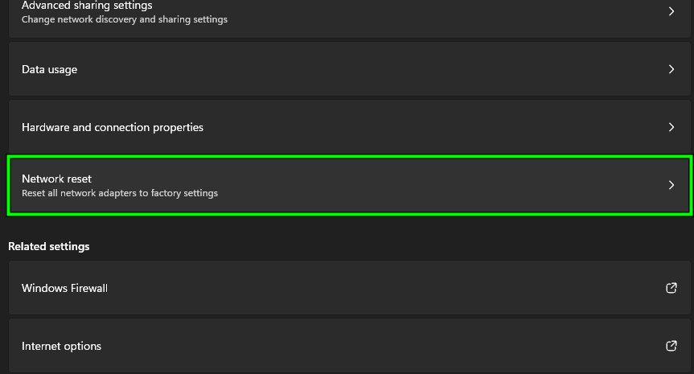The image size is (694, 374).
Task: Go to Advanced sharing settings
Action: 87,6
